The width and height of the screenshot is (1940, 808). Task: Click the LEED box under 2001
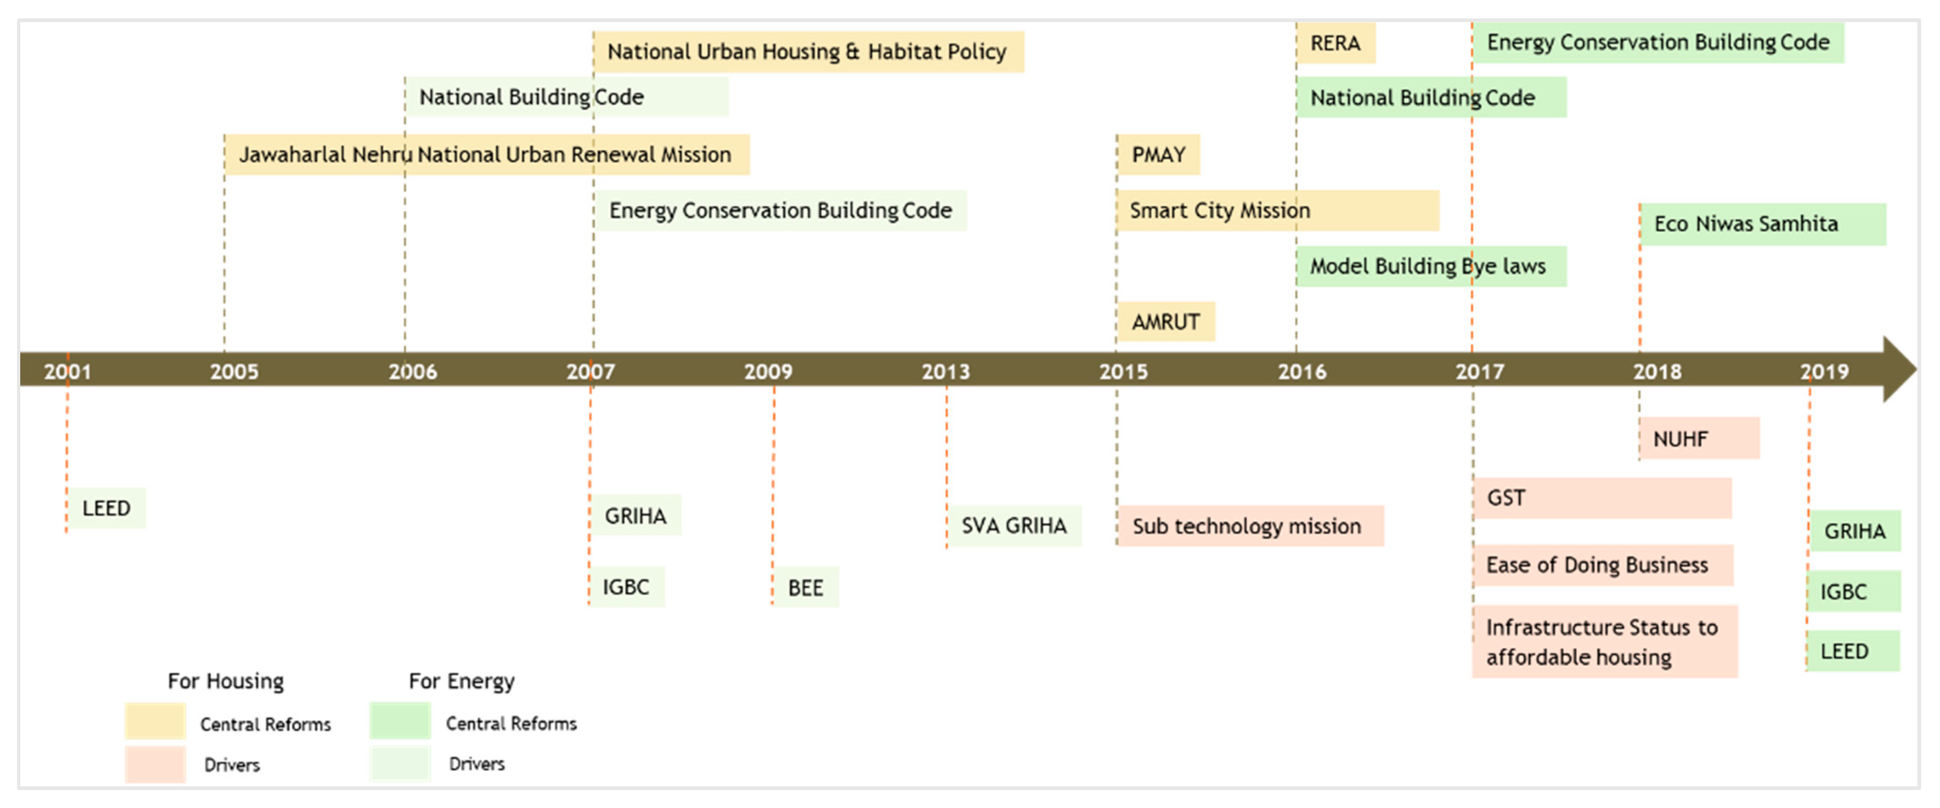tap(106, 509)
